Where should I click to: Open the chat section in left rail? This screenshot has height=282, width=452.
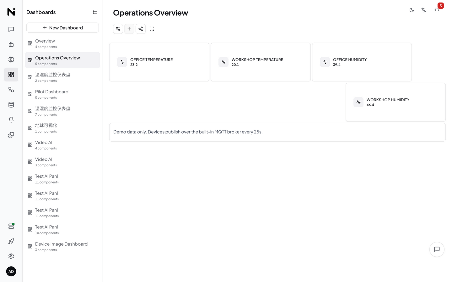pyautogui.click(x=11, y=29)
